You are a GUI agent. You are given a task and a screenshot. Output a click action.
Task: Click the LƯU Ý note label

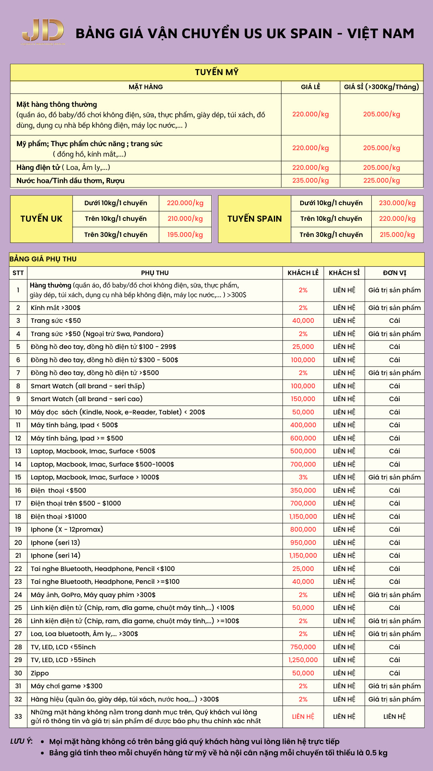click(x=22, y=741)
